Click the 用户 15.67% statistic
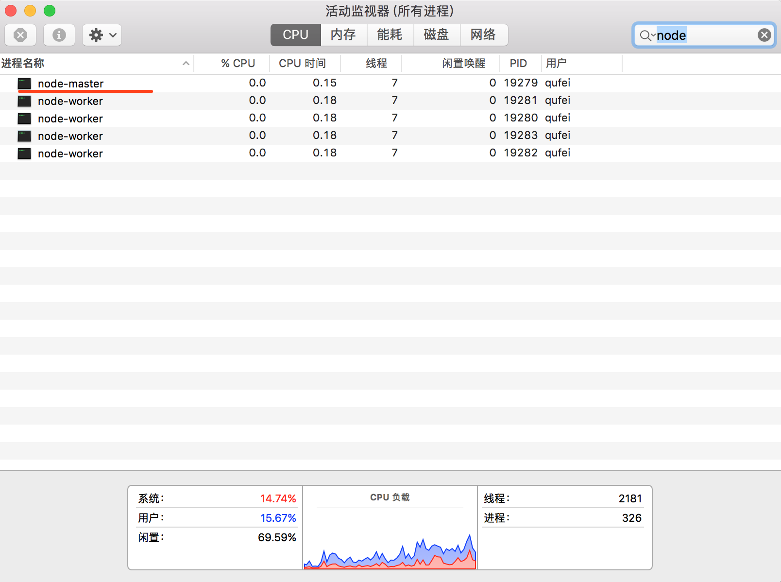781x582 pixels. (x=217, y=518)
